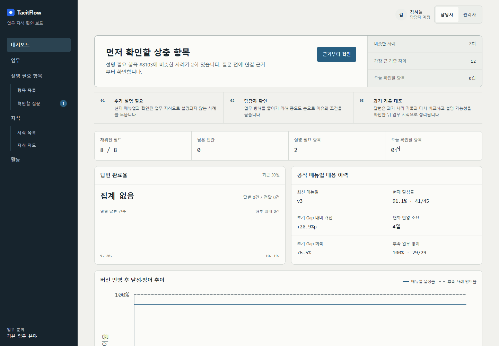The image size is (499, 346).
Task: Click 초기 Gap 회복 76.5% cell
Action: coord(339,248)
